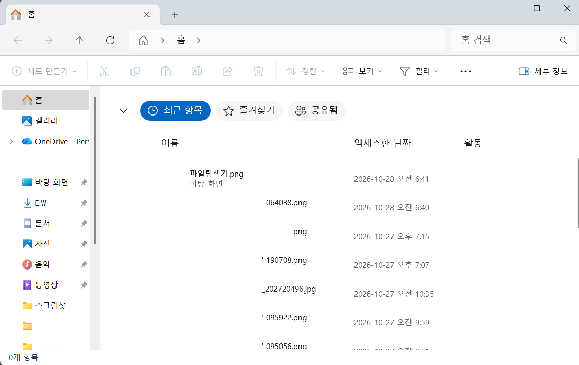The height and width of the screenshot is (365, 579).
Task: Select 홈 in the navigation pane
Action: coord(45,100)
